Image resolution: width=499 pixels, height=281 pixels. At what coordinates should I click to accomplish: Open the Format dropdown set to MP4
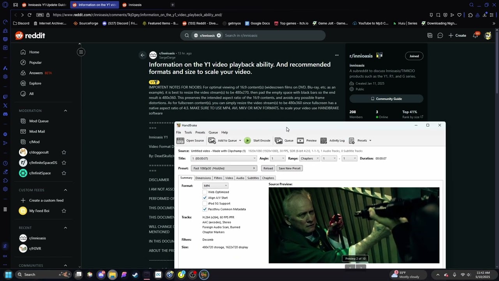215,186
